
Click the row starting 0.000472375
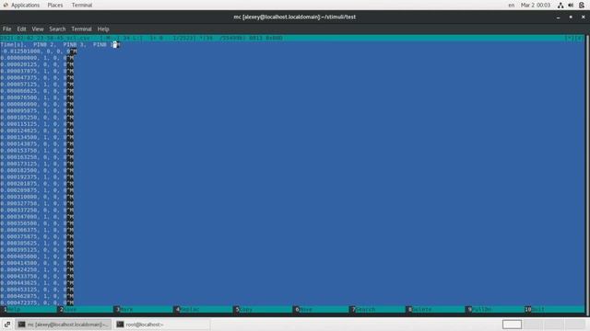[37, 302]
